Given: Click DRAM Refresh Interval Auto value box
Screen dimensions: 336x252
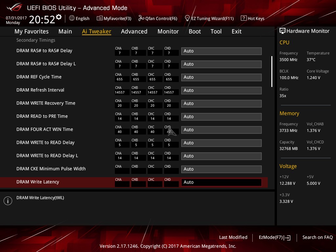Looking at the screenshot, I should click(x=221, y=91).
